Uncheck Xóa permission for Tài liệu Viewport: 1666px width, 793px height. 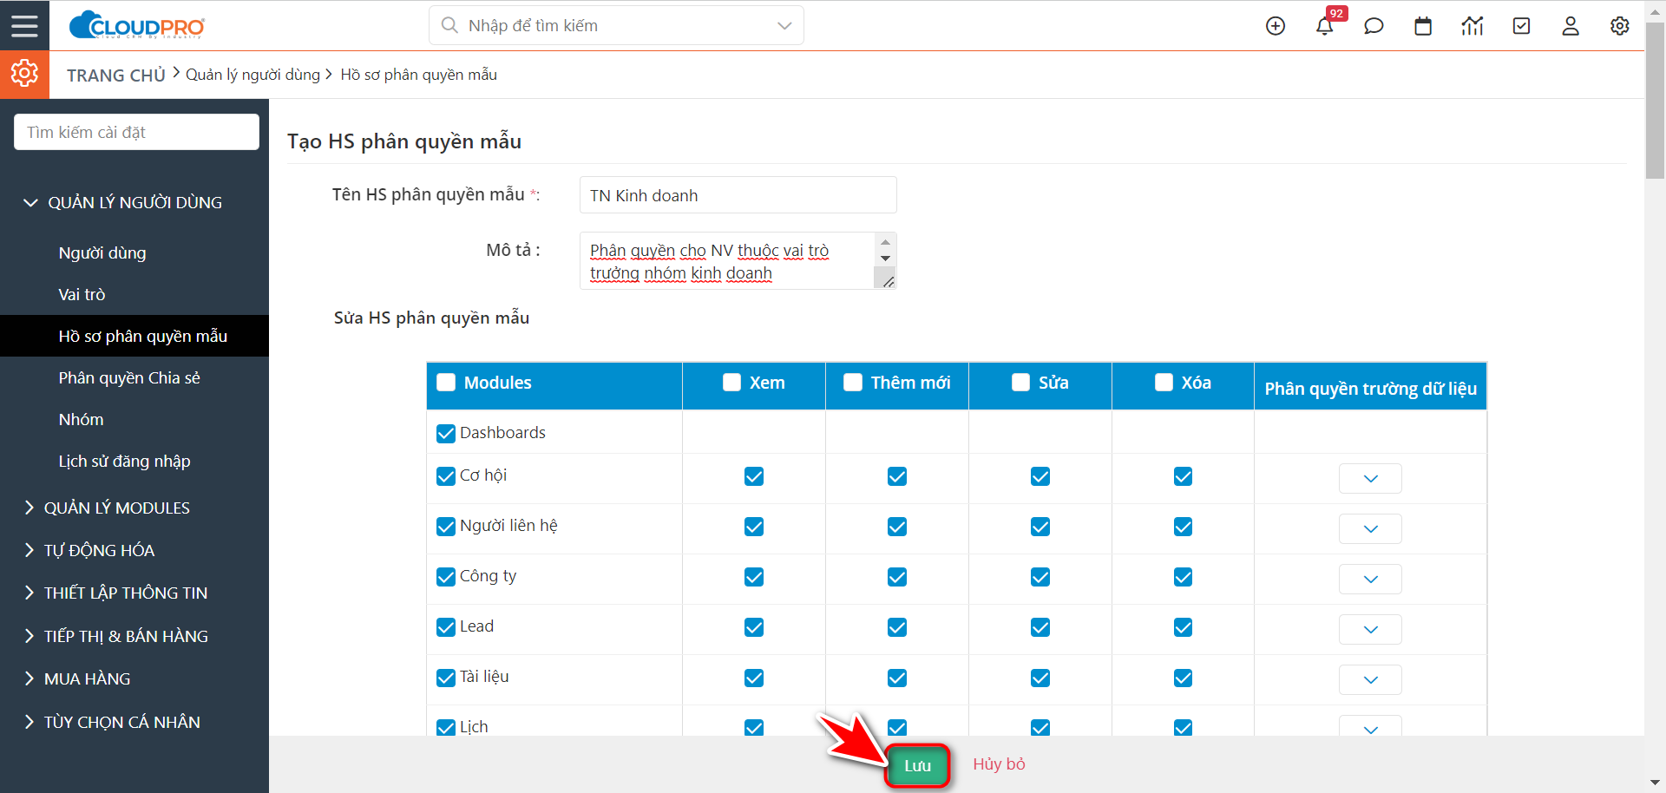coord(1183,678)
